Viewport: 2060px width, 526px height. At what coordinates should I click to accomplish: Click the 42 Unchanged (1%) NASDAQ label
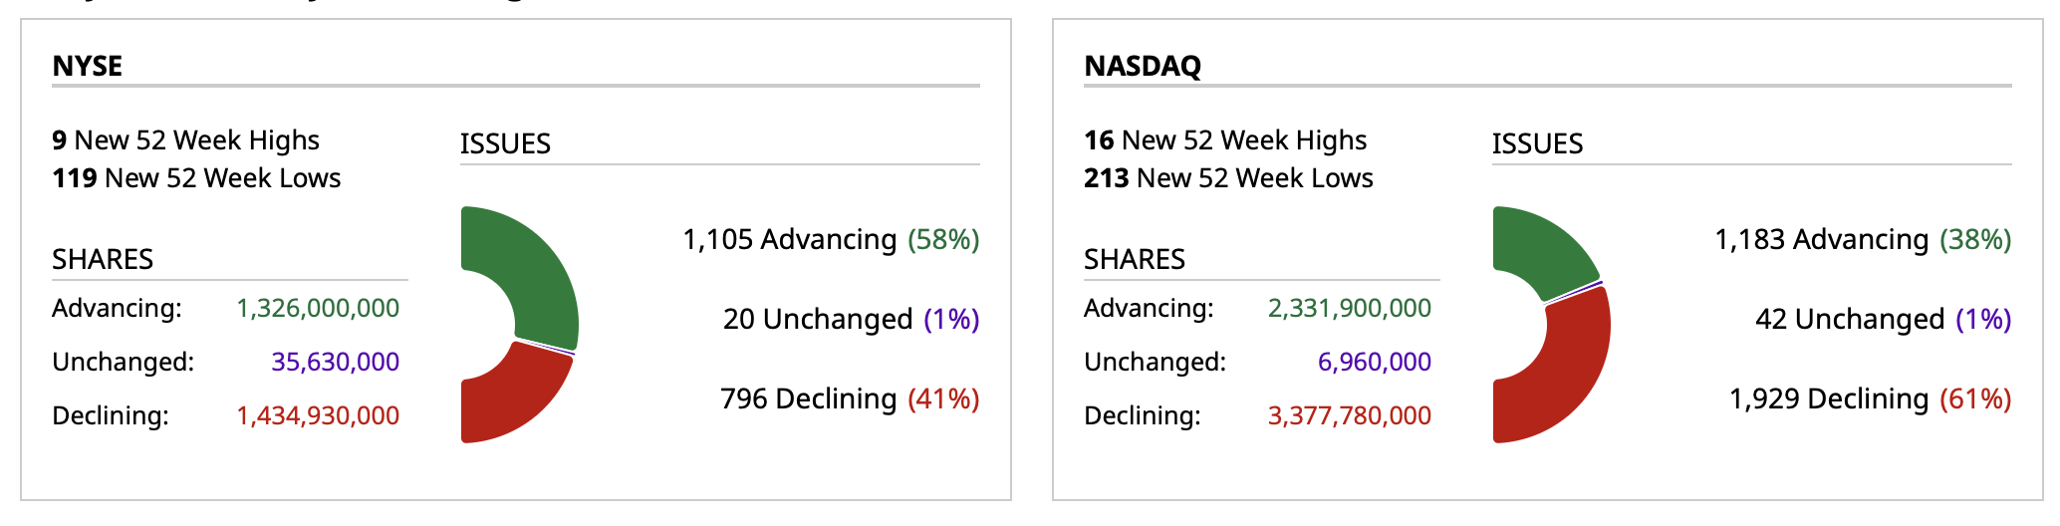click(1883, 320)
